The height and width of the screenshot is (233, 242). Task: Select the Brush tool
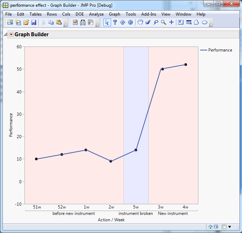coord(148,22)
